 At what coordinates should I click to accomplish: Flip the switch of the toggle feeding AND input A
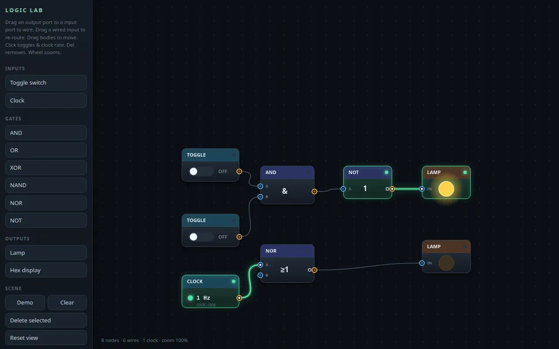201,171
